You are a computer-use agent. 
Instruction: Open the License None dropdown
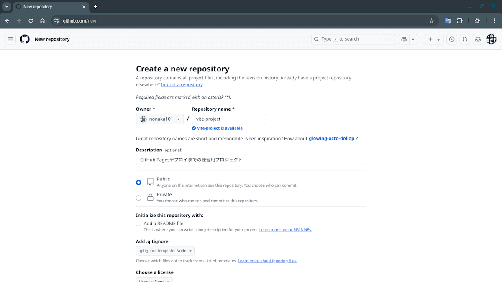click(154, 280)
